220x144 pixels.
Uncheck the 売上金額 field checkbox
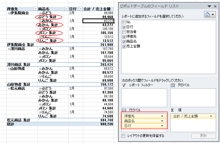(124, 46)
